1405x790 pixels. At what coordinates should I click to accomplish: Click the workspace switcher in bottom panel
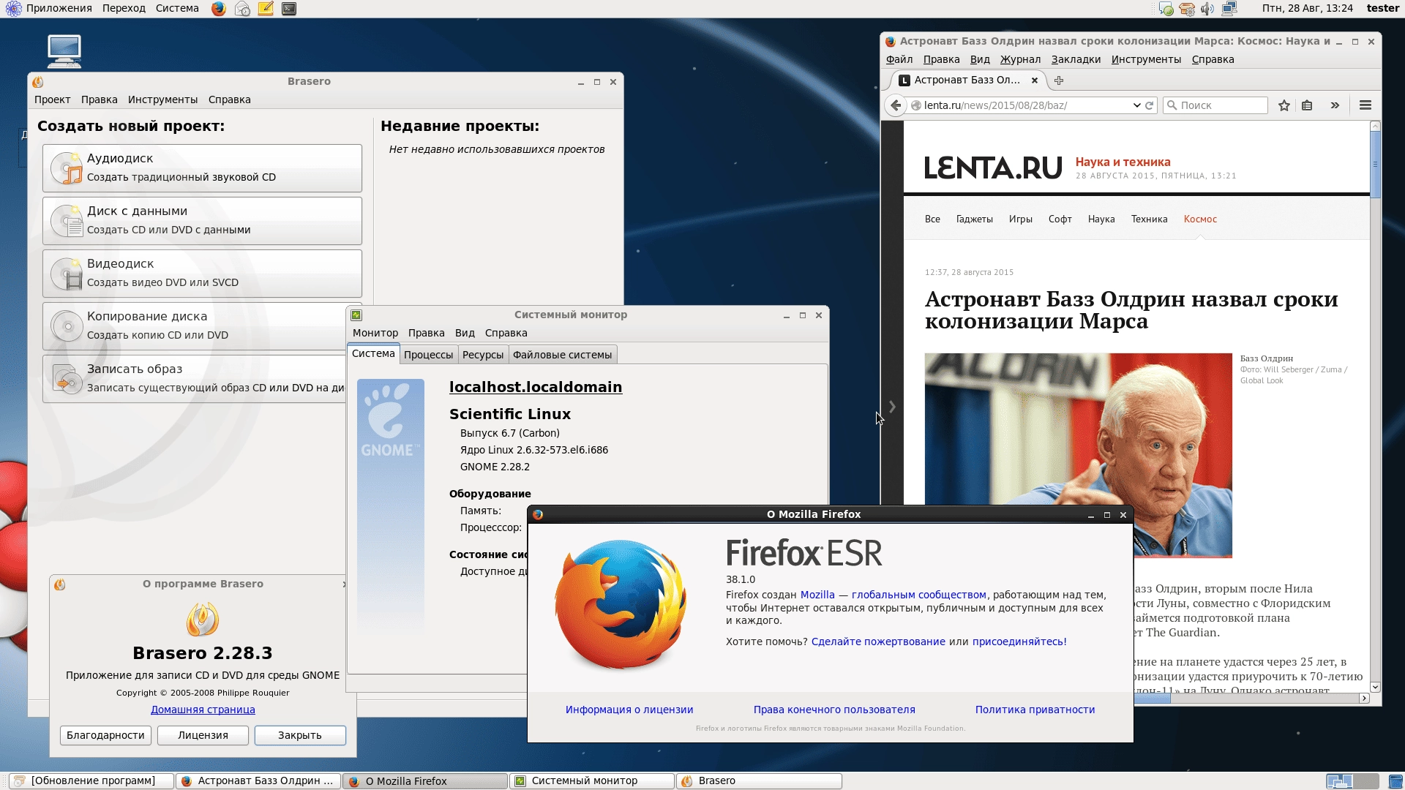point(1352,781)
